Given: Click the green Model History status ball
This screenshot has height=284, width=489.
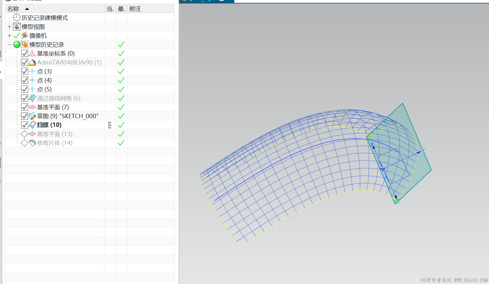Looking at the screenshot, I should pos(17,44).
